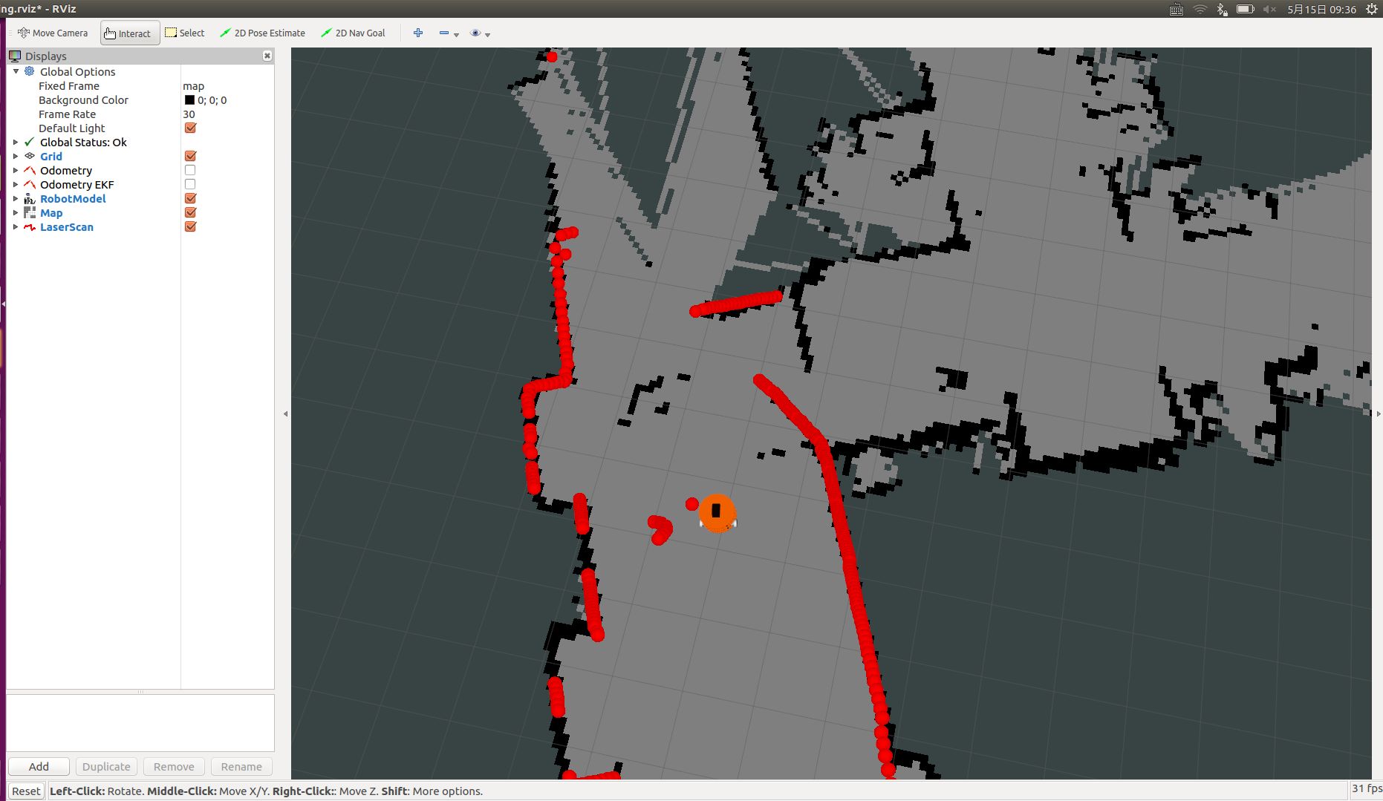Image resolution: width=1383 pixels, height=801 pixels.
Task: Expand the Global Status row
Action: 16,142
